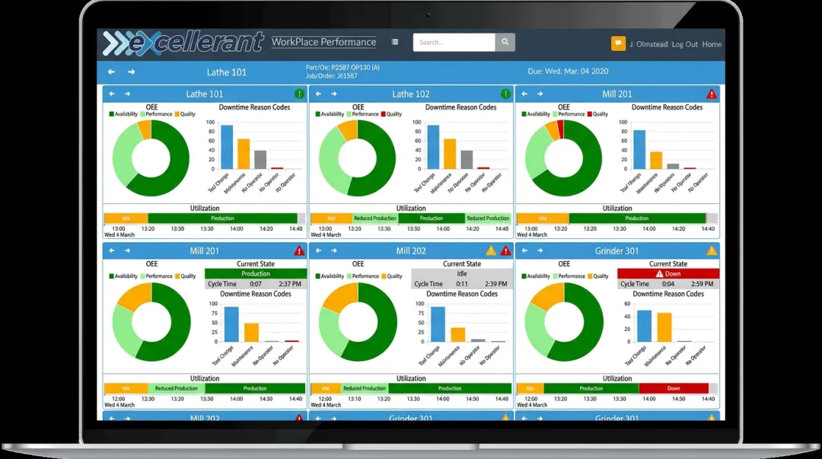The height and width of the screenshot is (459, 822).
Task: Click 'Part/Op: P2587 OP130 (A)' text
Action: [x=342, y=67]
